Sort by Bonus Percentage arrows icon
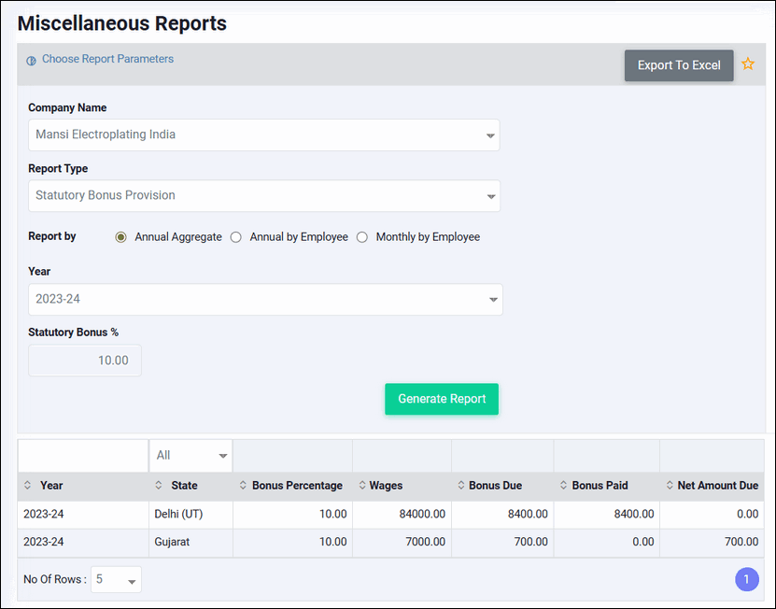Image resolution: width=776 pixels, height=609 pixels. point(242,486)
